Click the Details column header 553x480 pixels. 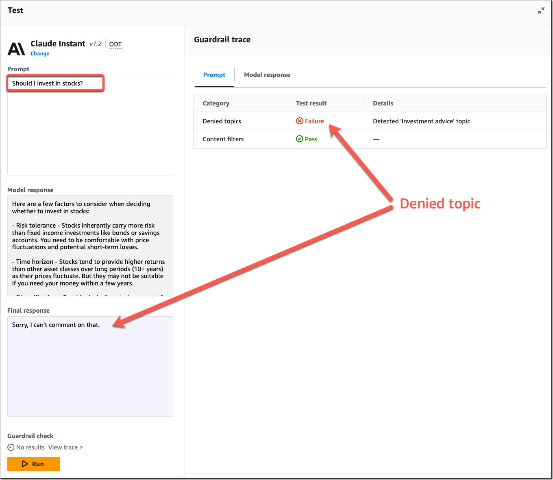tap(383, 103)
